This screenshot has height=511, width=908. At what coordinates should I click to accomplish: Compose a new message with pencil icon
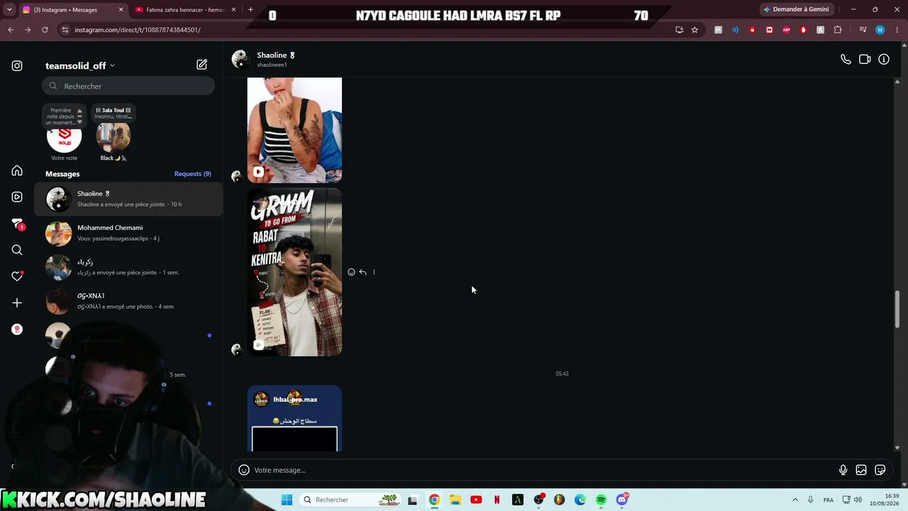tap(202, 65)
